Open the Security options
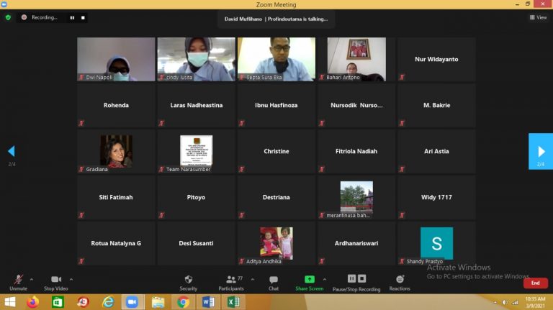 tap(188, 280)
